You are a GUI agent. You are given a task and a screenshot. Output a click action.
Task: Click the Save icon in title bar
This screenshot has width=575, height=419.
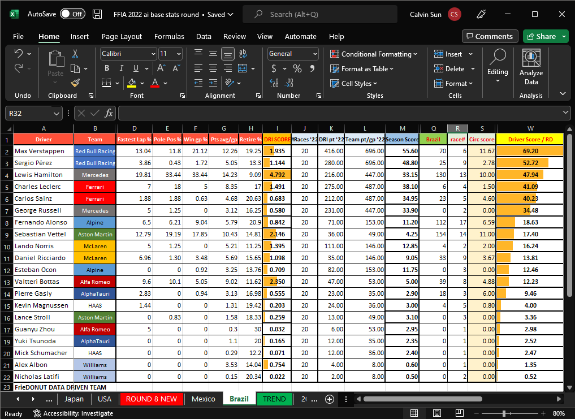point(97,14)
